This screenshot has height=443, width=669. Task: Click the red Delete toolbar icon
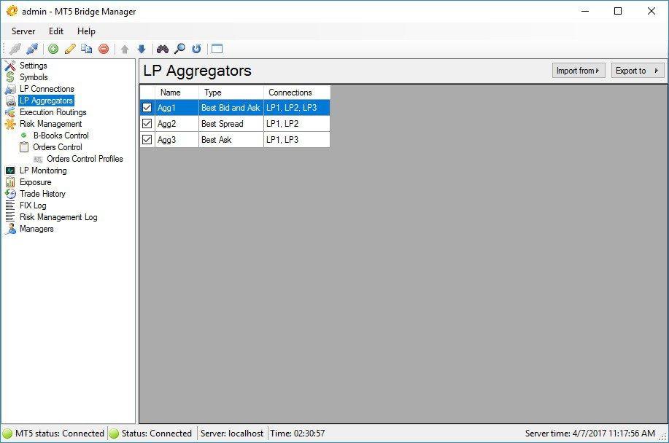pyautogui.click(x=104, y=49)
